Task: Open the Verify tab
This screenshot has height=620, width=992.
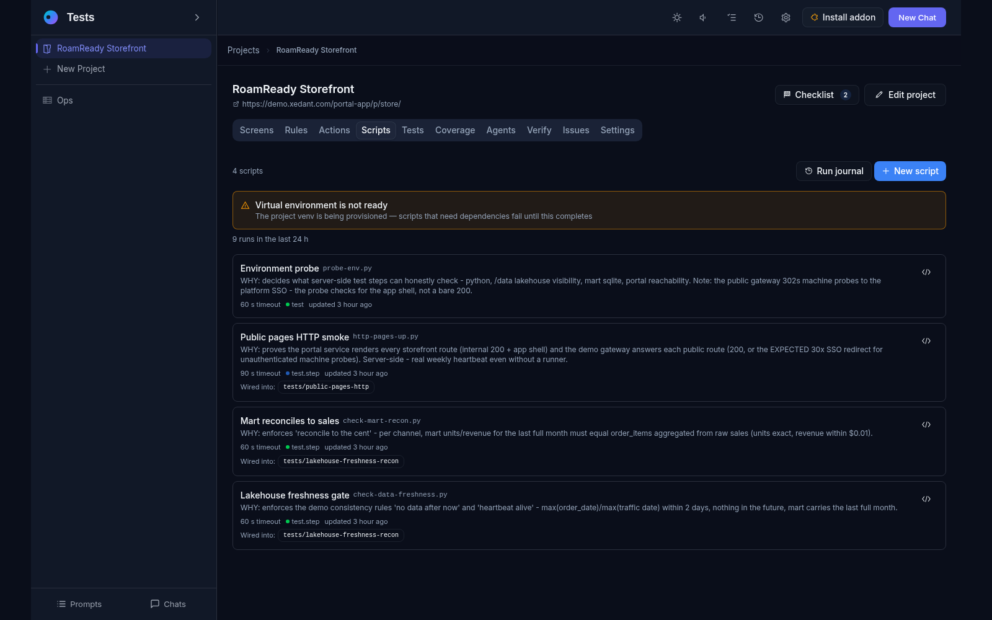Action: [x=539, y=130]
